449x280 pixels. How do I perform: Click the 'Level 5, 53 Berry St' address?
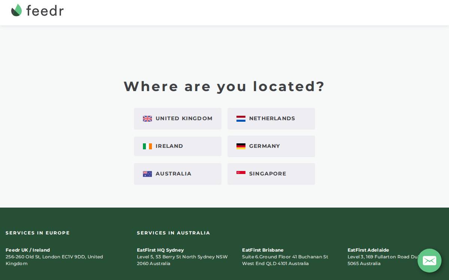(x=182, y=260)
